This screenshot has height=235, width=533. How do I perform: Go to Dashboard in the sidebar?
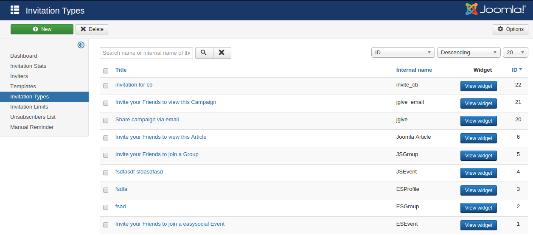tap(24, 56)
